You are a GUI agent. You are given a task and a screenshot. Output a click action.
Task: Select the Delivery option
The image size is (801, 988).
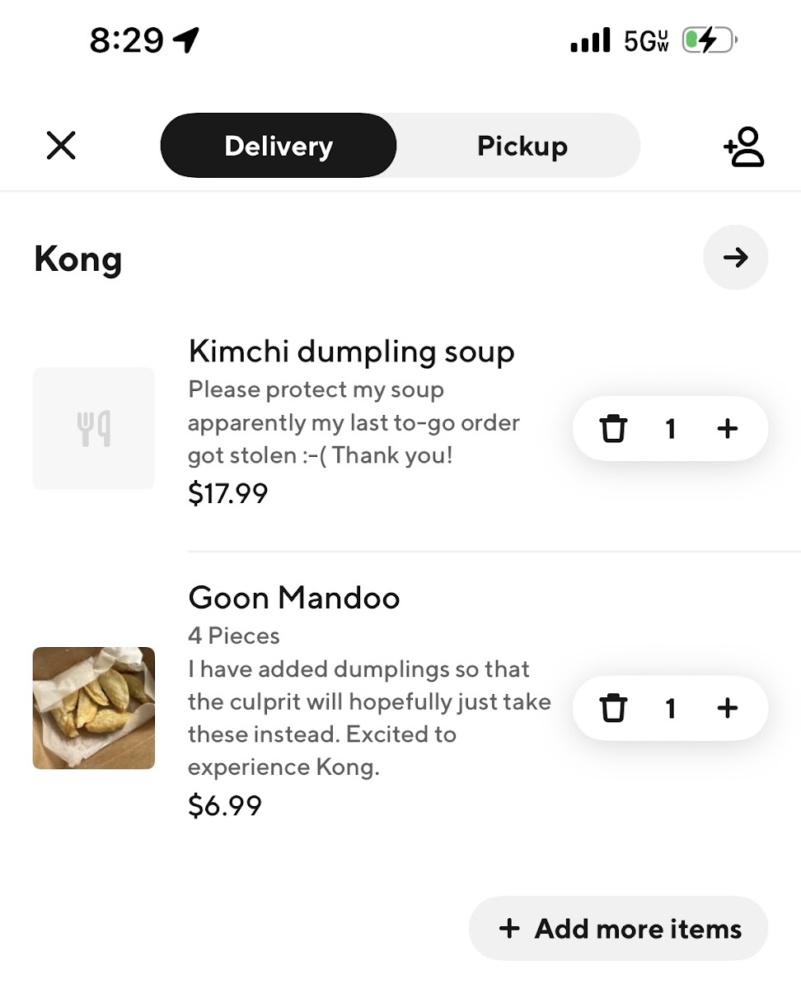coord(279,146)
